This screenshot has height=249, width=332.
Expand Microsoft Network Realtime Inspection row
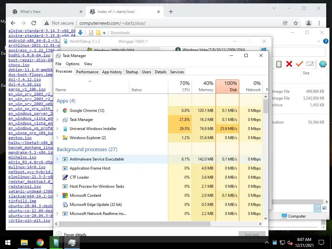[57, 214]
